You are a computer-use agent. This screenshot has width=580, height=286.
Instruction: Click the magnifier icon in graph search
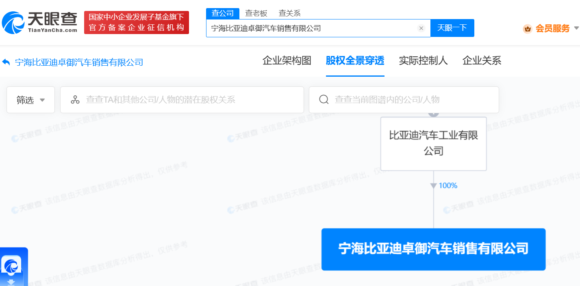point(324,100)
